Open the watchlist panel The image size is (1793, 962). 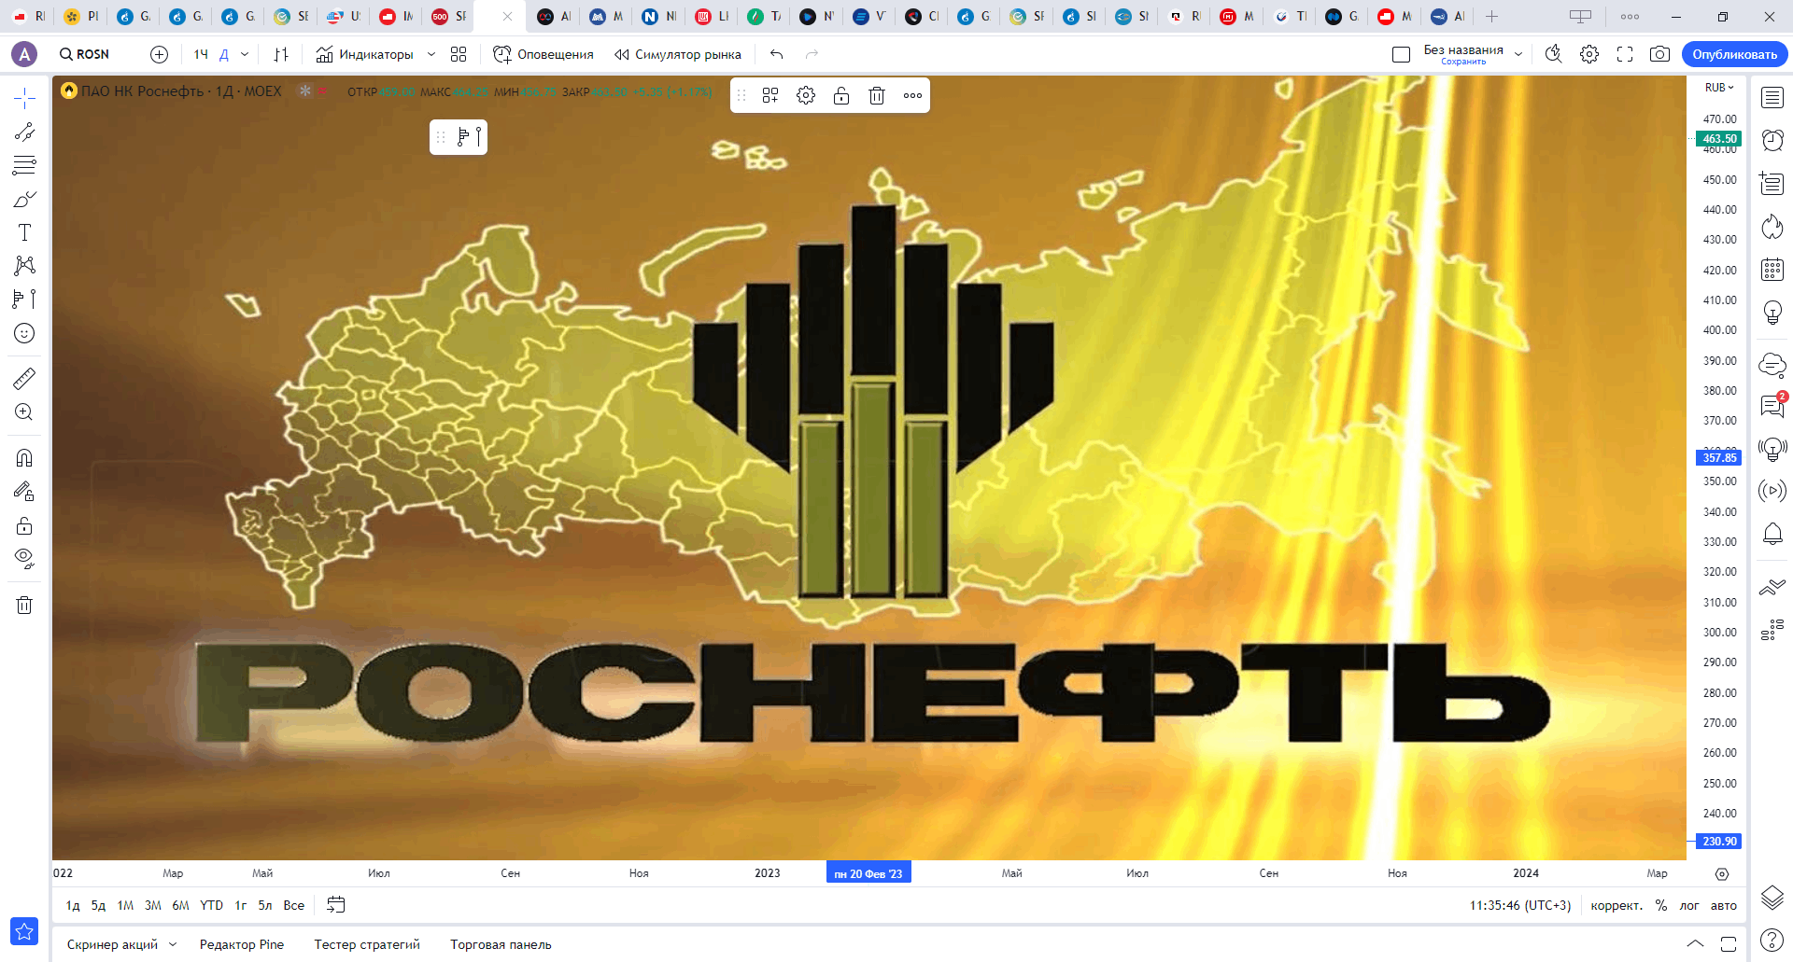1772,98
